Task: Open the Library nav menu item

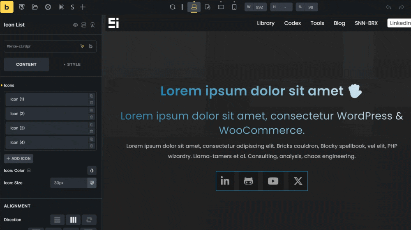Action: [266, 23]
